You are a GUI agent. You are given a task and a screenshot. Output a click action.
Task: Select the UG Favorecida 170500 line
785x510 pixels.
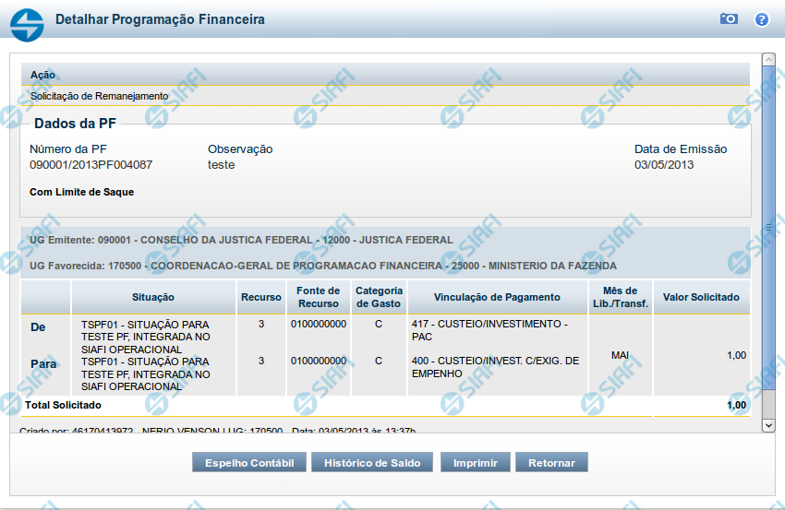(323, 266)
